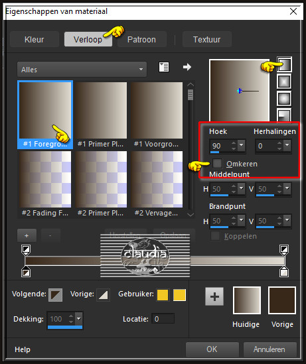The width and height of the screenshot is (306, 364).
Task: Switch to the Kleur tab
Action: coord(34,39)
